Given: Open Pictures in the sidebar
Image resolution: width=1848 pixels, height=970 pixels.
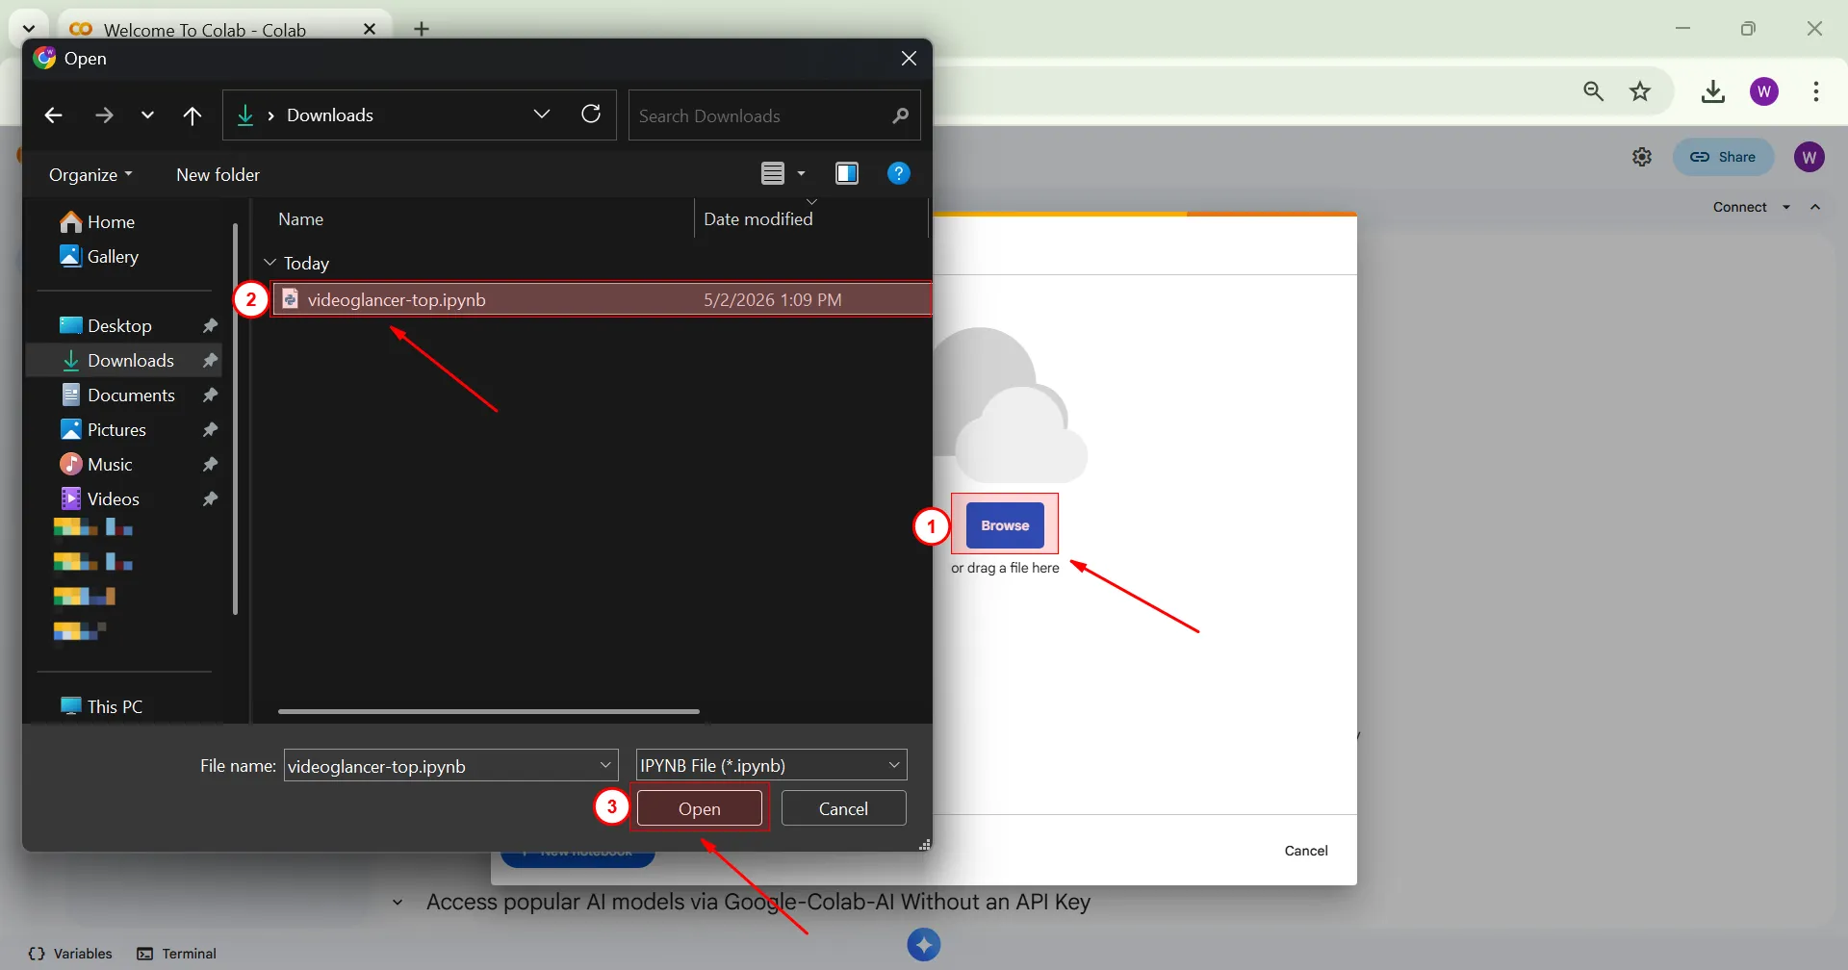Looking at the screenshot, I should pyautogui.click(x=103, y=430).
